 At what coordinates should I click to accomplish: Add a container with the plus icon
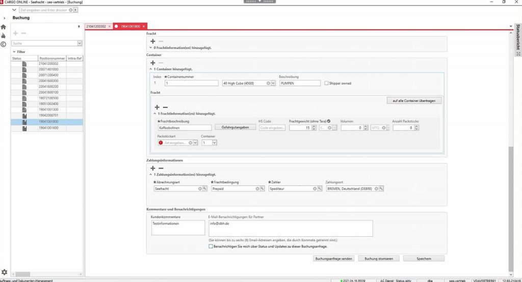[153, 63]
